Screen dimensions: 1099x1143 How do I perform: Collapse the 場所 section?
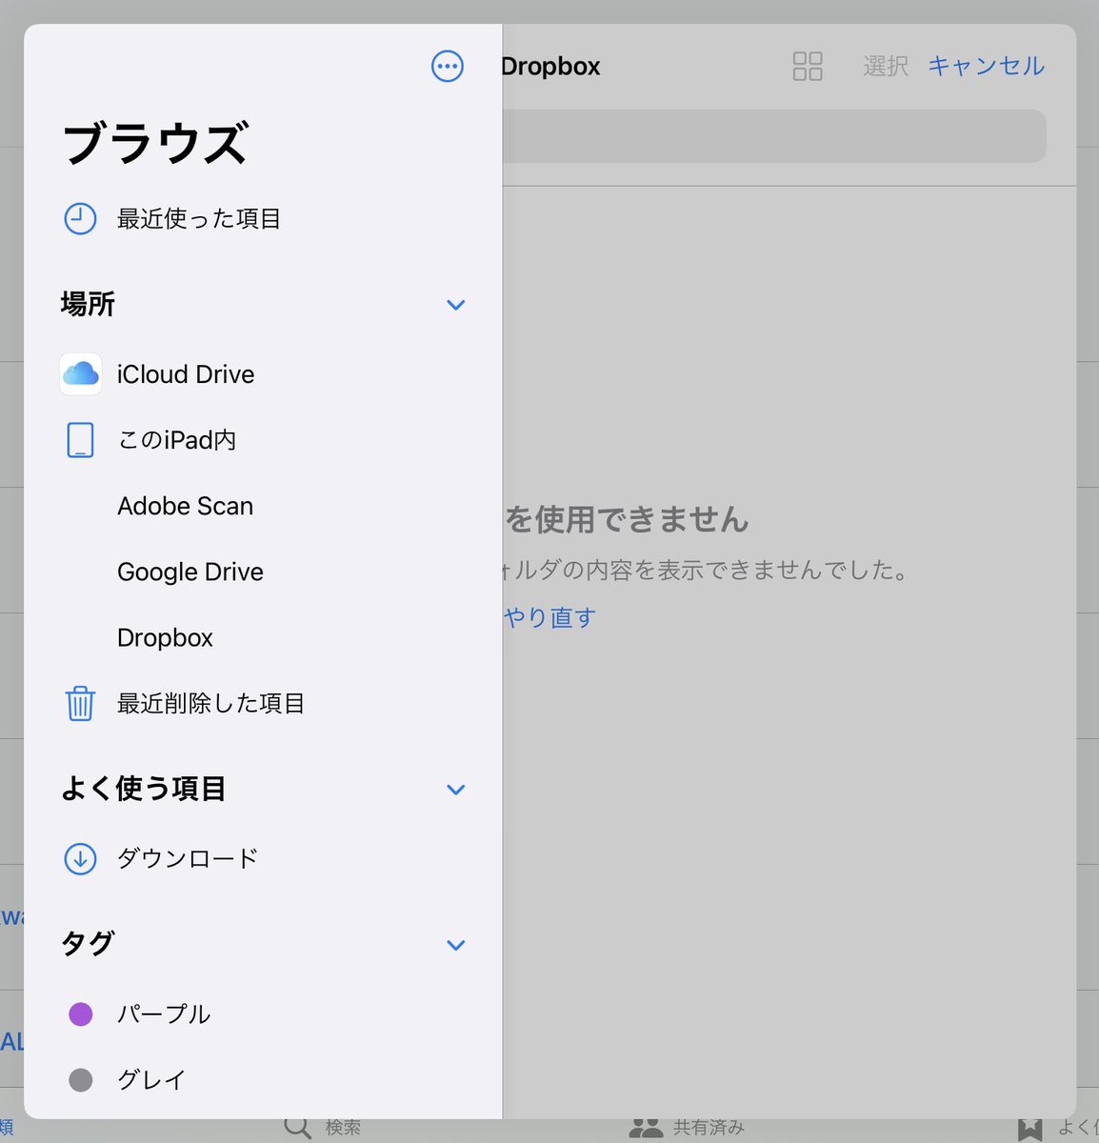coord(456,305)
